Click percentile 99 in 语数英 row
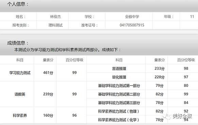Image resolution: width=198 pixels, height=125 pixels. tap(75, 94)
